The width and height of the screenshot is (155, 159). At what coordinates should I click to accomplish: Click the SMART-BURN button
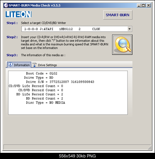118,15
